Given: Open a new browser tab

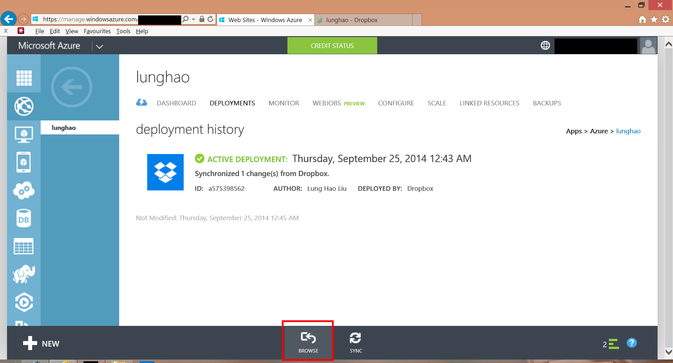Looking at the screenshot, I should (x=417, y=20).
